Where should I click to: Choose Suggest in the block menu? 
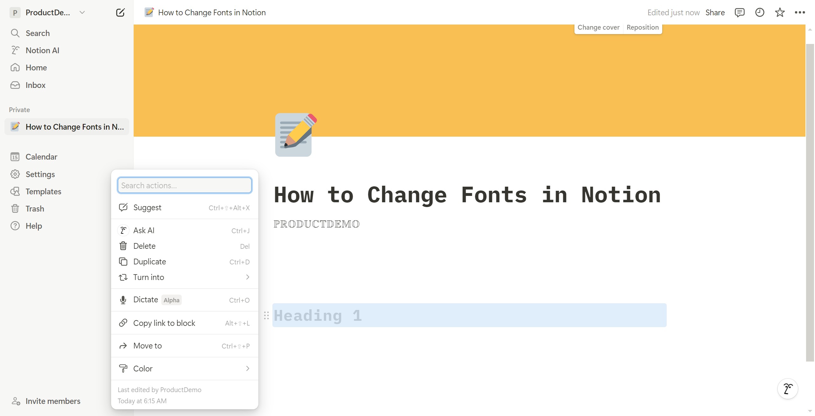click(185, 208)
